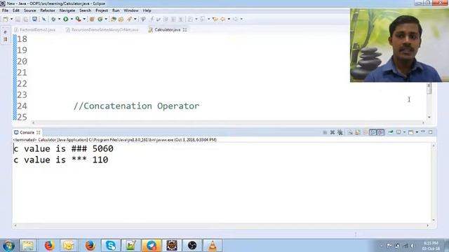Viewport: 449px width, 252px height.
Task: Click the Terminate console icon
Action: point(325,132)
